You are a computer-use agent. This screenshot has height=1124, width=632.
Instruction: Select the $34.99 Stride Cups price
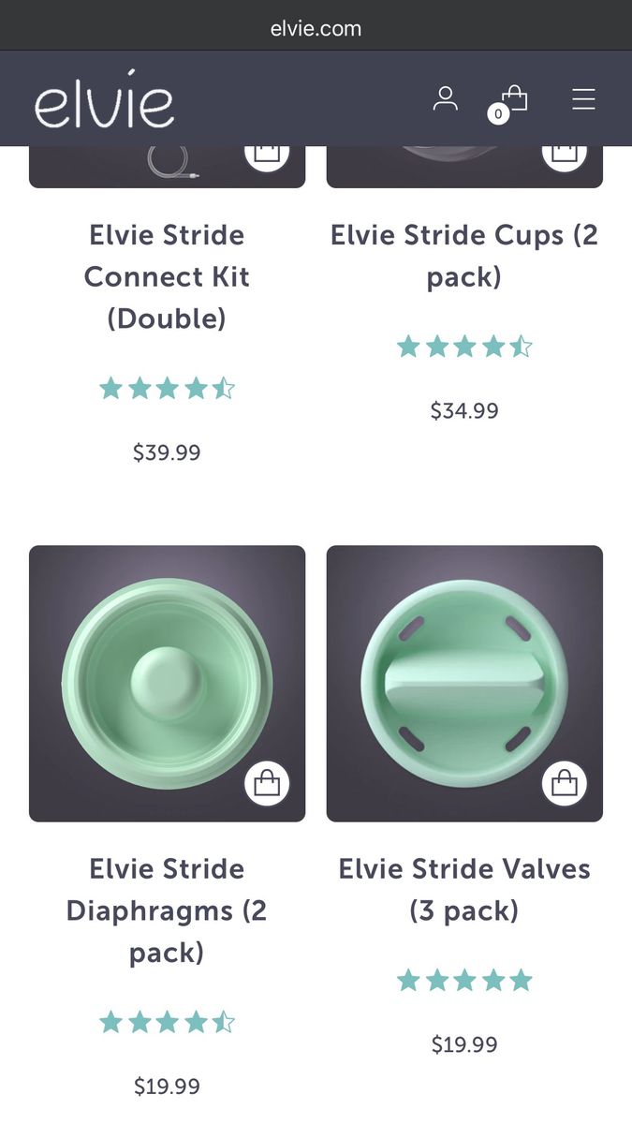(464, 410)
